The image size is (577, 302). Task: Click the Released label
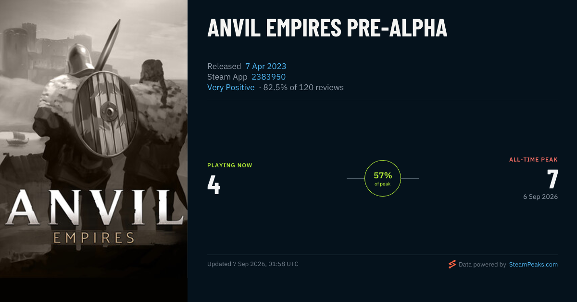[224, 66]
